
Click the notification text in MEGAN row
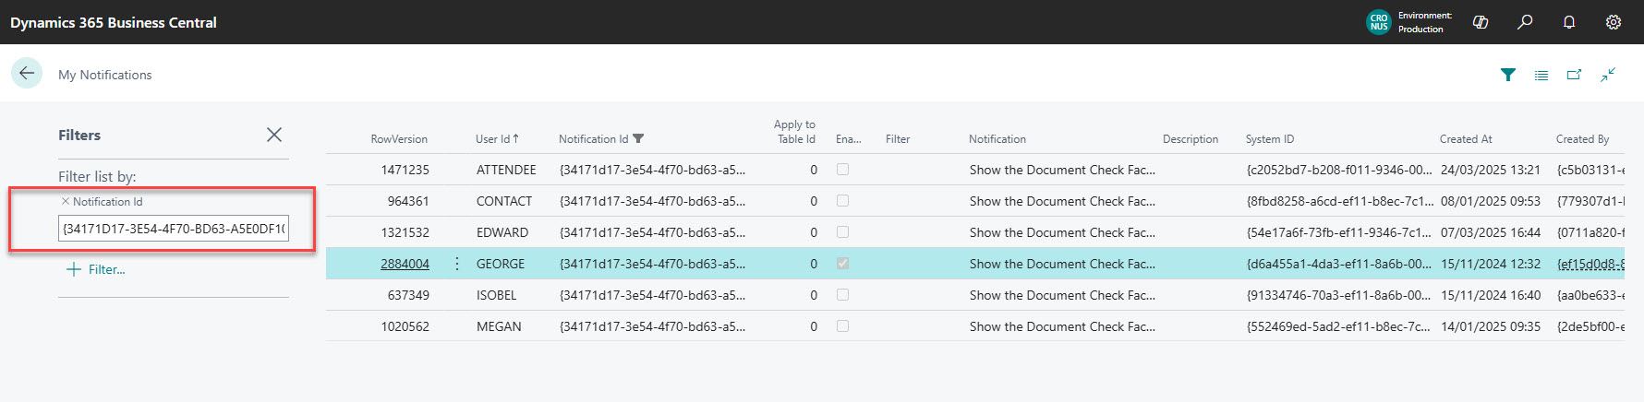coord(1062,326)
